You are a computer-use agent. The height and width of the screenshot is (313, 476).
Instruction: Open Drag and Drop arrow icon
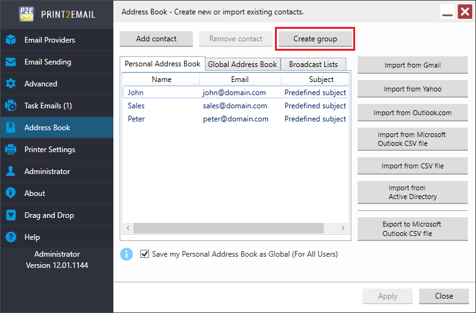click(11, 215)
